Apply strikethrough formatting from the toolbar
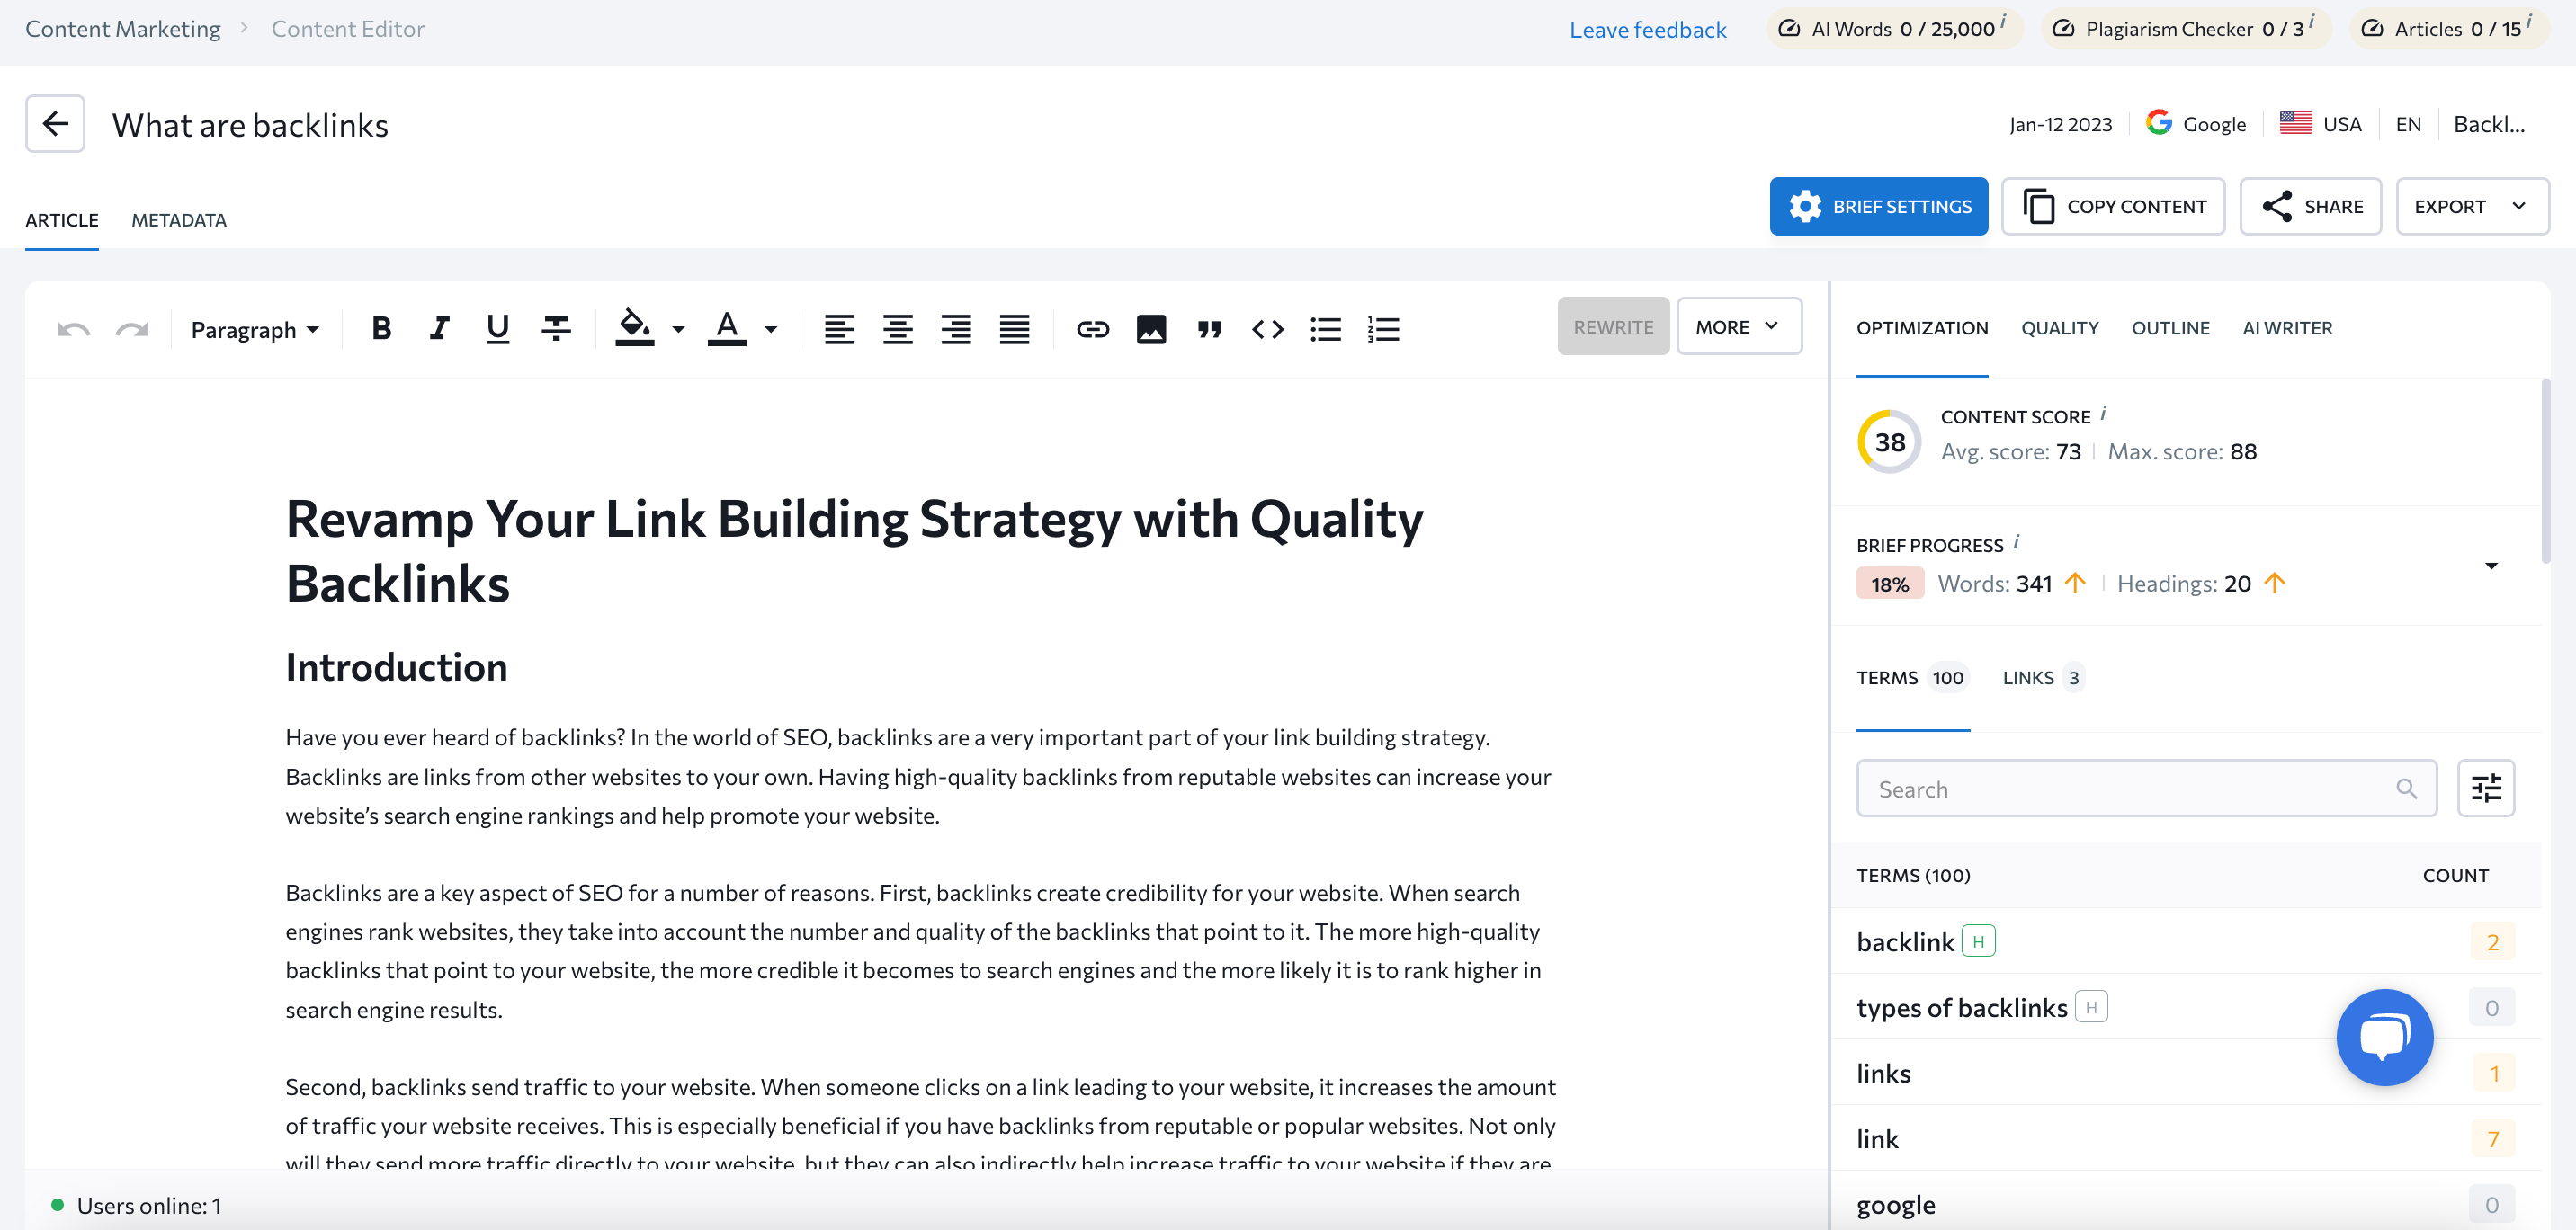The width and height of the screenshot is (2576, 1230). (556, 328)
